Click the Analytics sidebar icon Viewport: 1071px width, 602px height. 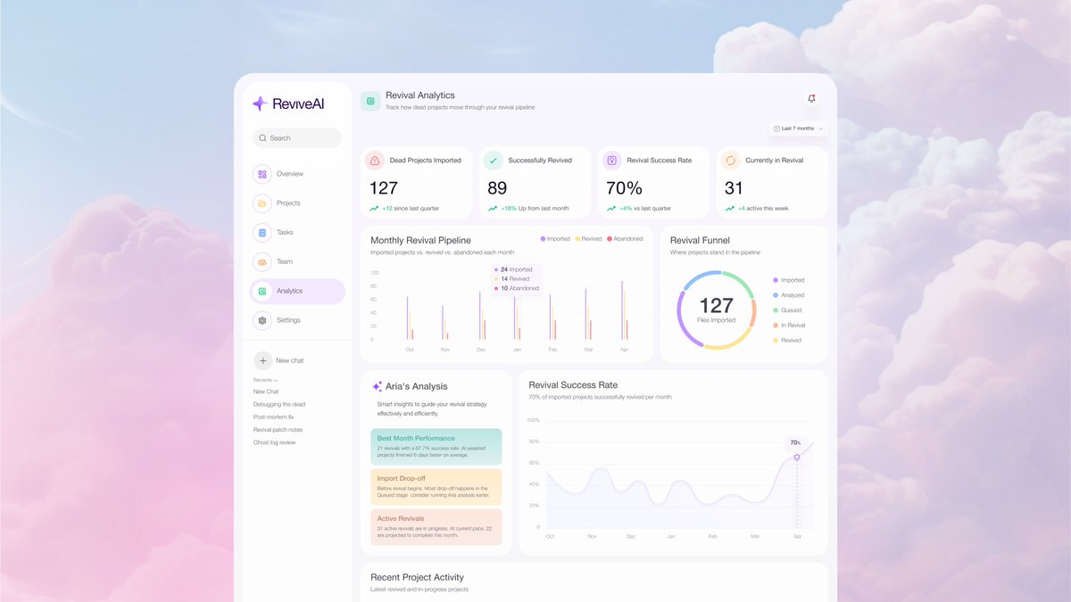tap(262, 292)
